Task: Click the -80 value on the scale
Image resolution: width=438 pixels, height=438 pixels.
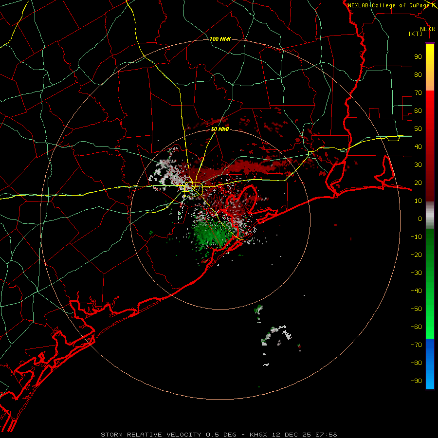Action: (416, 363)
